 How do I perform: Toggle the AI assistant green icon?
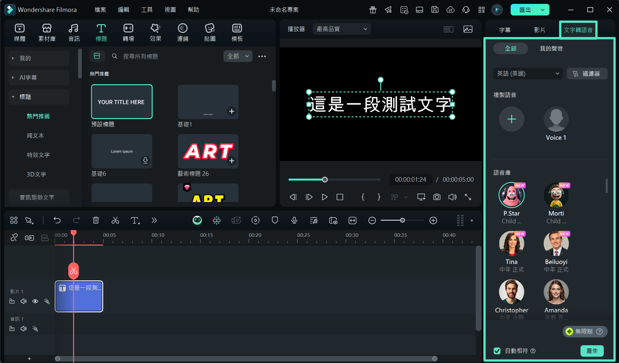[x=197, y=220]
